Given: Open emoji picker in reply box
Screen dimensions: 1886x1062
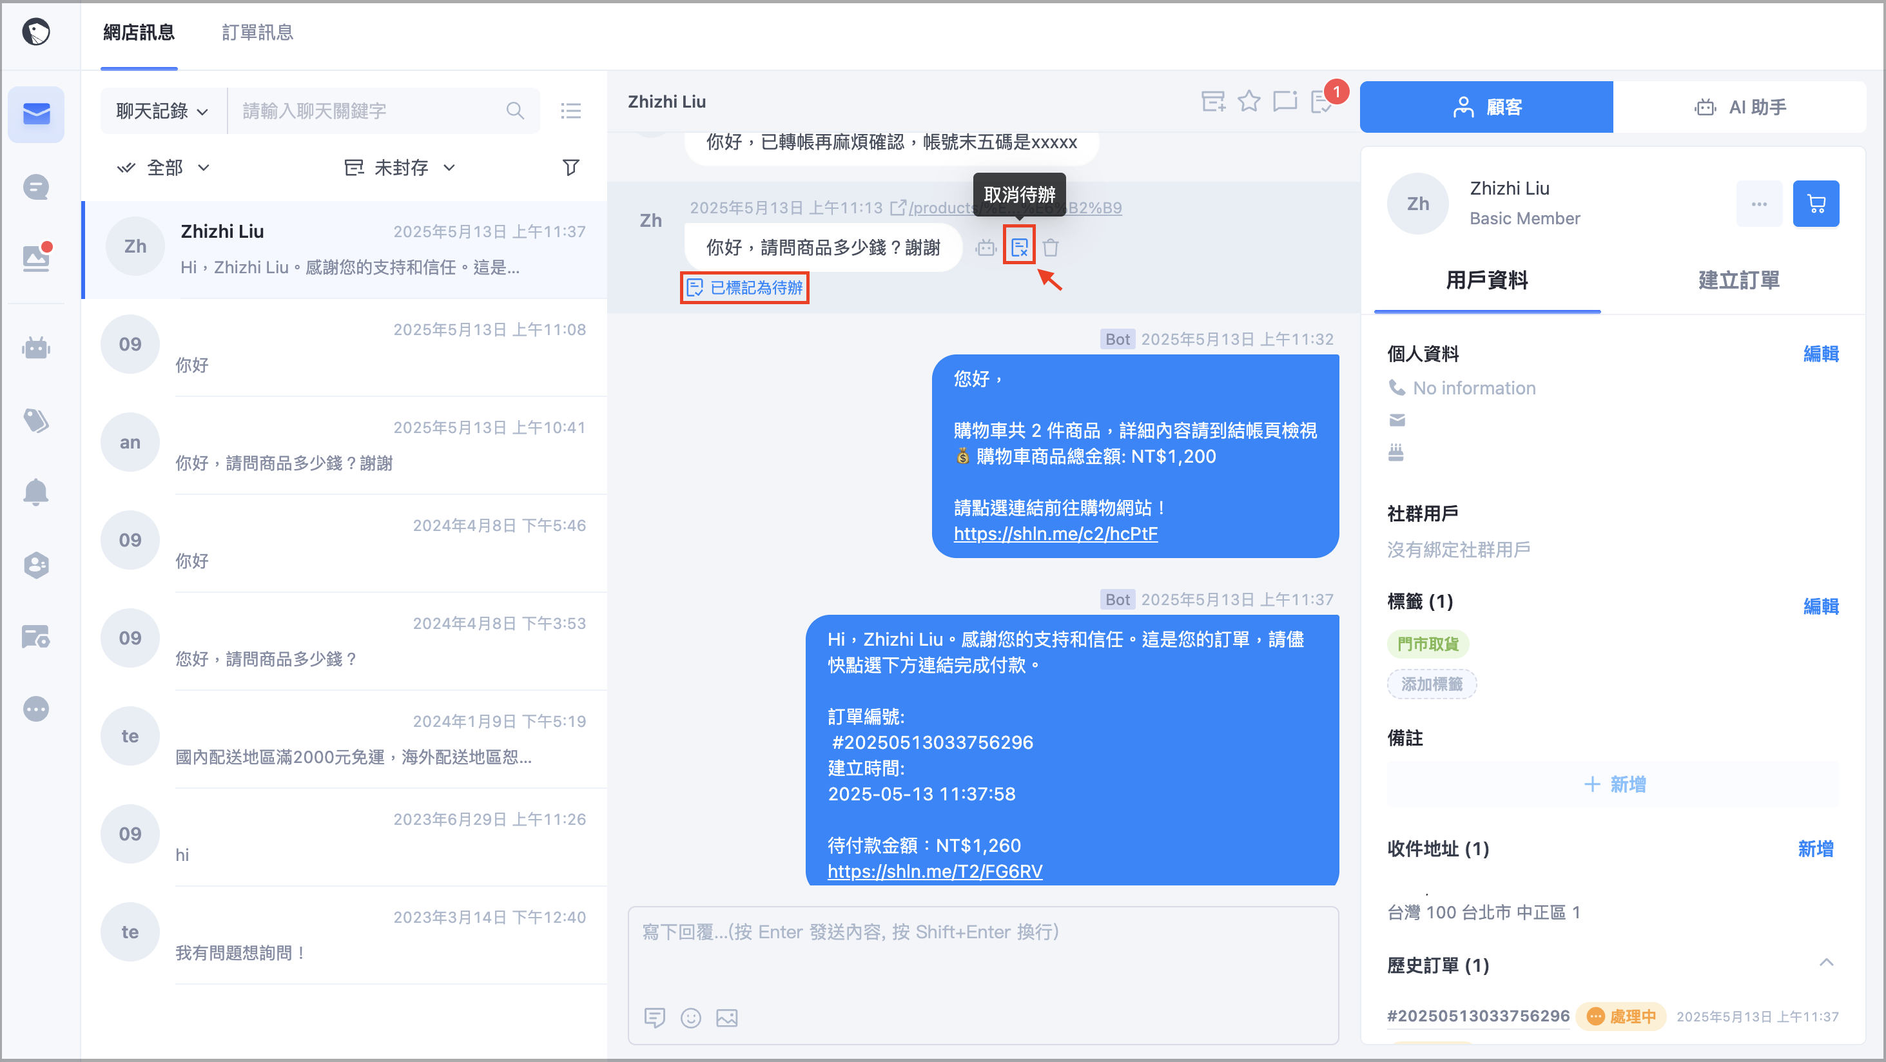Looking at the screenshot, I should click(x=690, y=1018).
